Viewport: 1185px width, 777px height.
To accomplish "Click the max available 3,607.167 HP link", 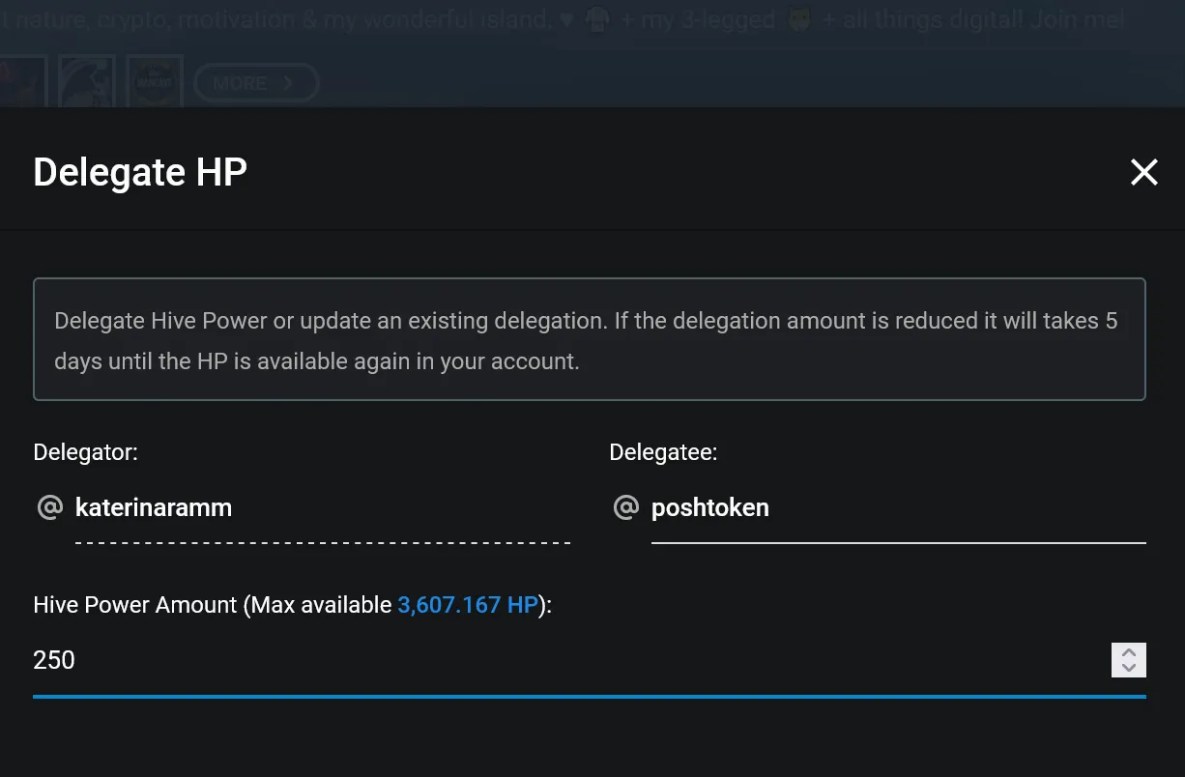I will (x=467, y=605).
